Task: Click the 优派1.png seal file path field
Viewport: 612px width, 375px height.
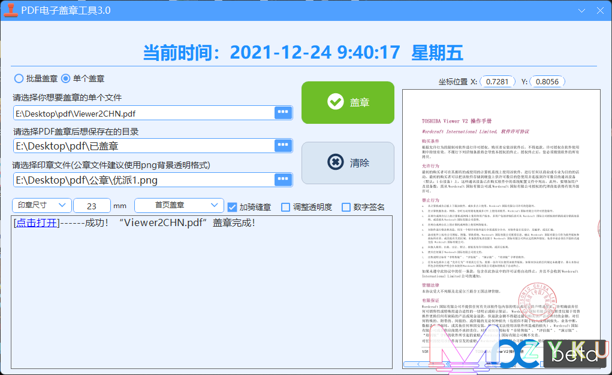Action: 144,180
